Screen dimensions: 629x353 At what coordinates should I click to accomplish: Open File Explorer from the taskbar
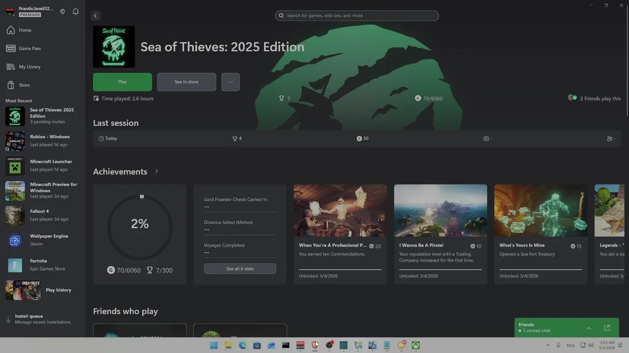pos(228,345)
